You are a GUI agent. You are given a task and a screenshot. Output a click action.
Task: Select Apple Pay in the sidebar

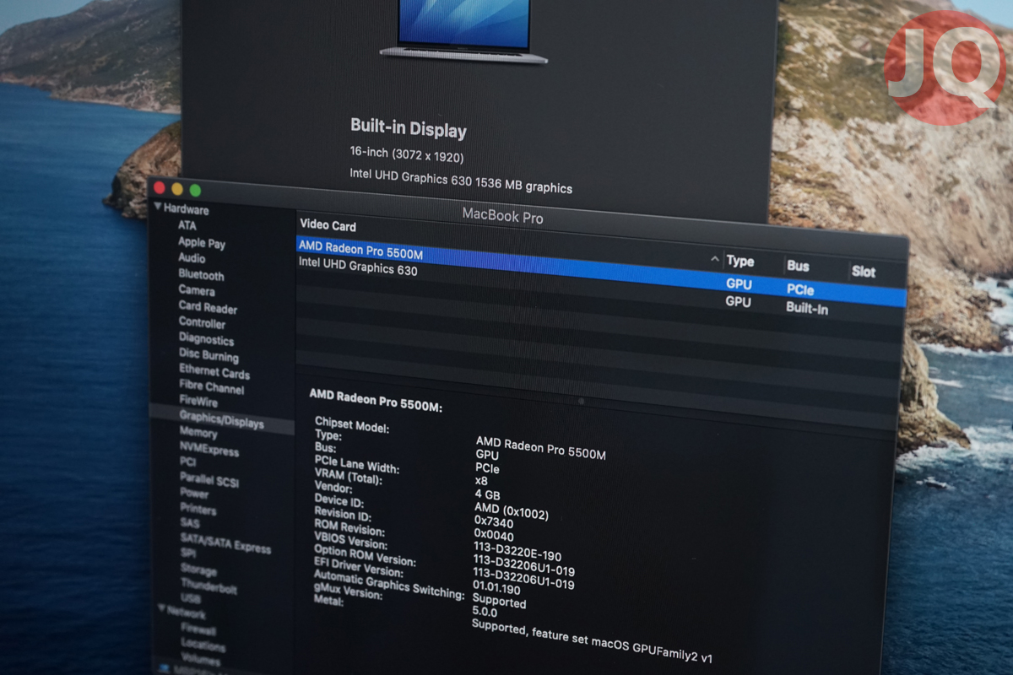(x=202, y=242)
